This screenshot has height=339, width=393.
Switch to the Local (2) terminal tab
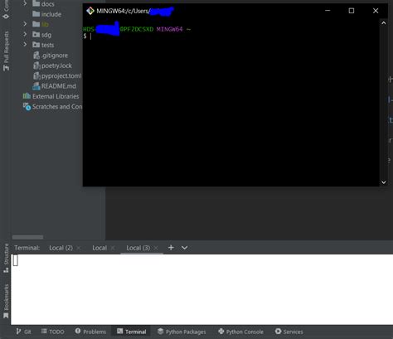click(x=61, y=248)
